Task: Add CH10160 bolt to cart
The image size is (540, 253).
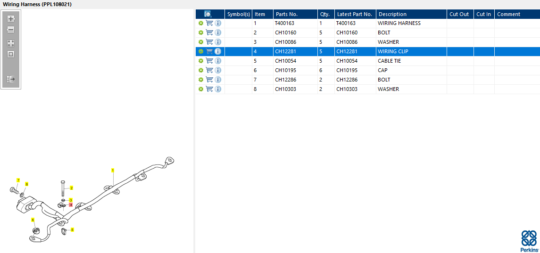Action: point(209,33)
